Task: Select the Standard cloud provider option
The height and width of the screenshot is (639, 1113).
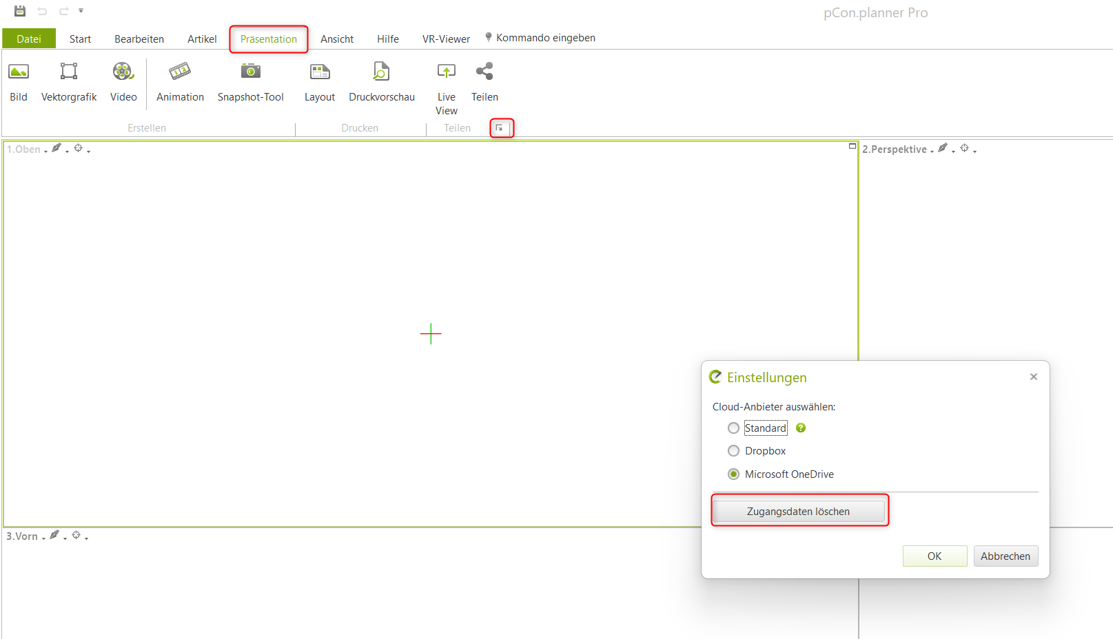Action: tap(734, 428)
